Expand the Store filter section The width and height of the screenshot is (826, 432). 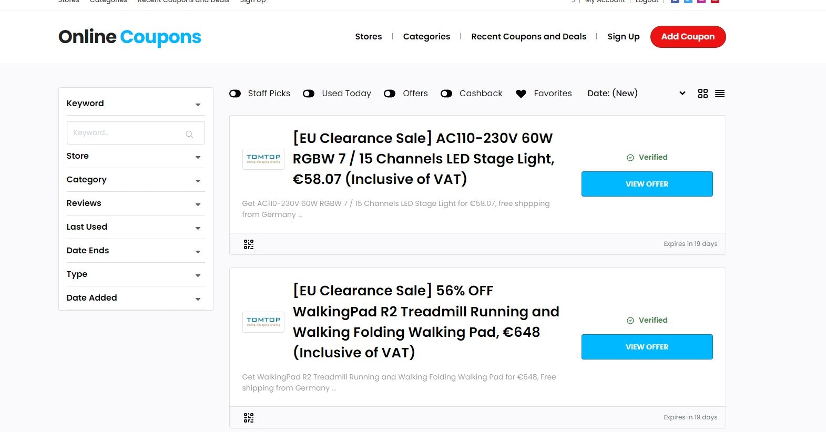click(x=136, y=156)
